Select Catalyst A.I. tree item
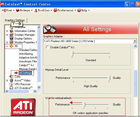Viewport: 140px width, 117px height. click(x=27, y=65)
